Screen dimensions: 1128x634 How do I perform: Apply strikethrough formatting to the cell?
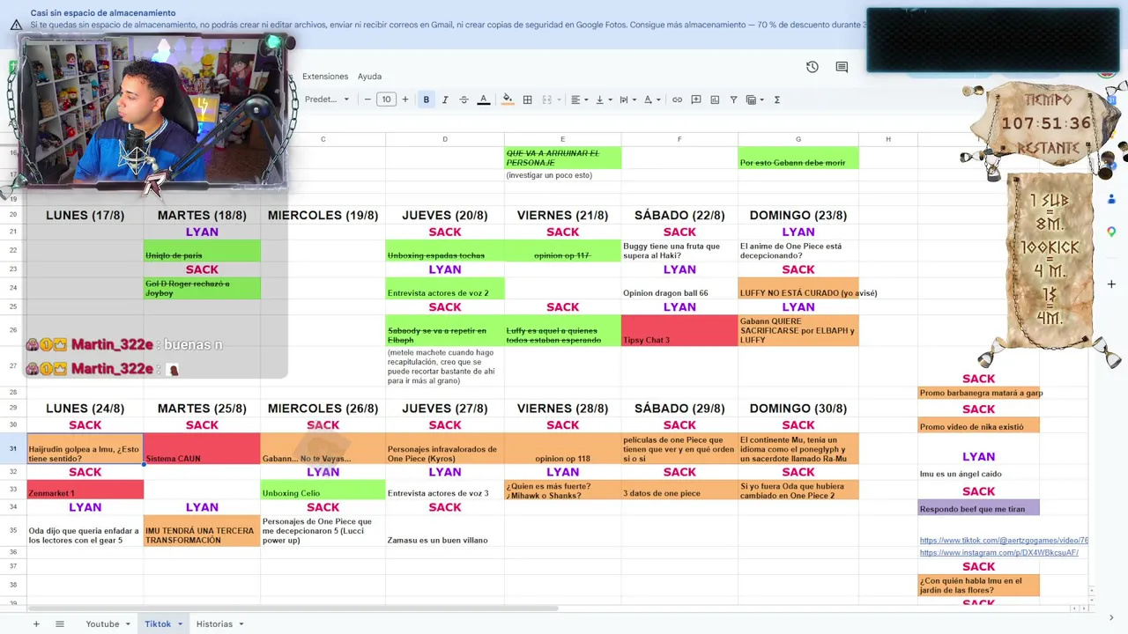click(x=464, y=100)
